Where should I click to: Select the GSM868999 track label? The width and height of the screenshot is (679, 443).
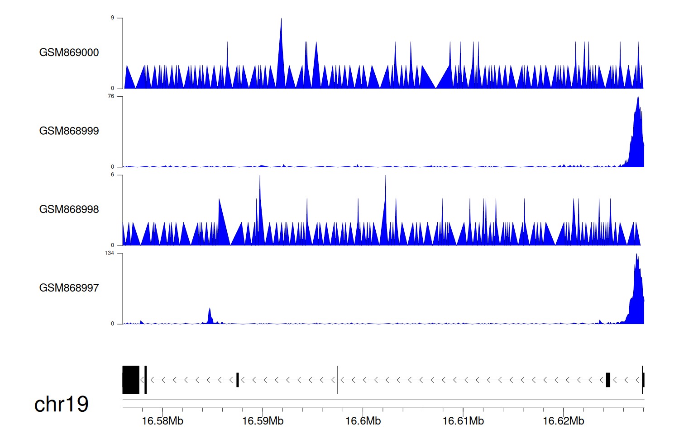pos(69,131)
